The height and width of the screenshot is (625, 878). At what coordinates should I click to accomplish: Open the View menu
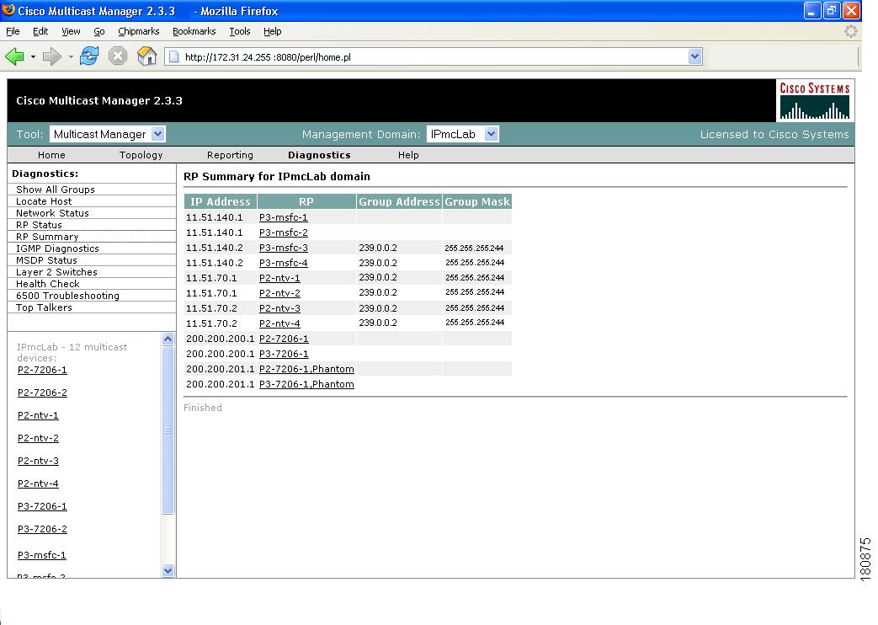[x=71, y=31]
